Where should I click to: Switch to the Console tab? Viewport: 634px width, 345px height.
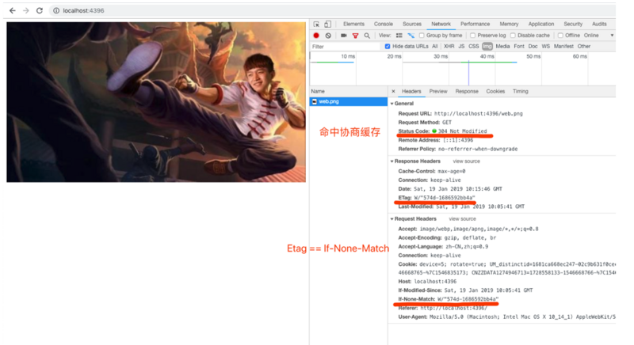pos(384,25)
